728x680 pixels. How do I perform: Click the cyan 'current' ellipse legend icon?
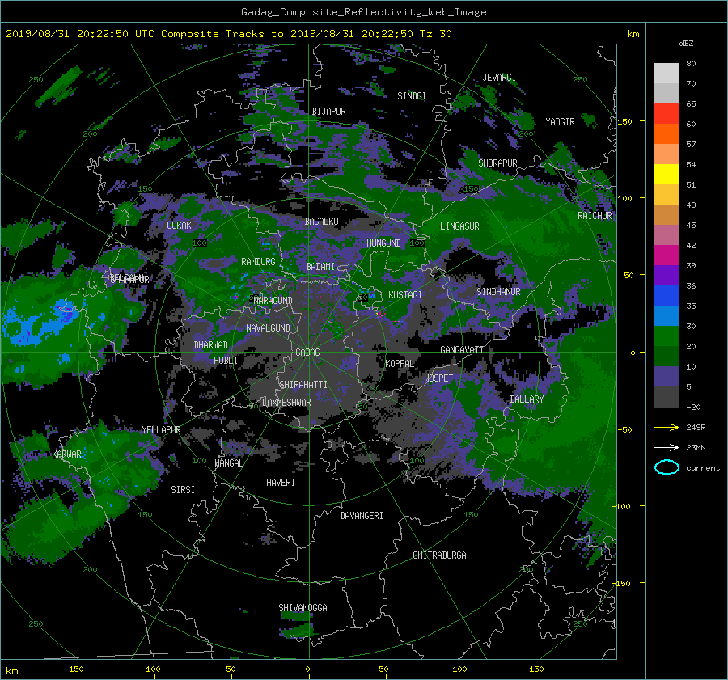(x=667, y=467)
